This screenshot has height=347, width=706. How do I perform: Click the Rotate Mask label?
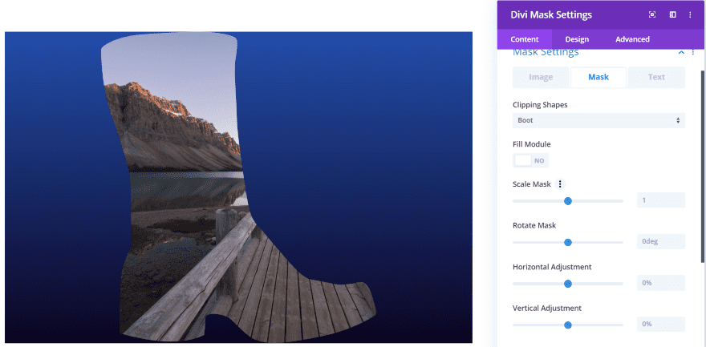534,225
